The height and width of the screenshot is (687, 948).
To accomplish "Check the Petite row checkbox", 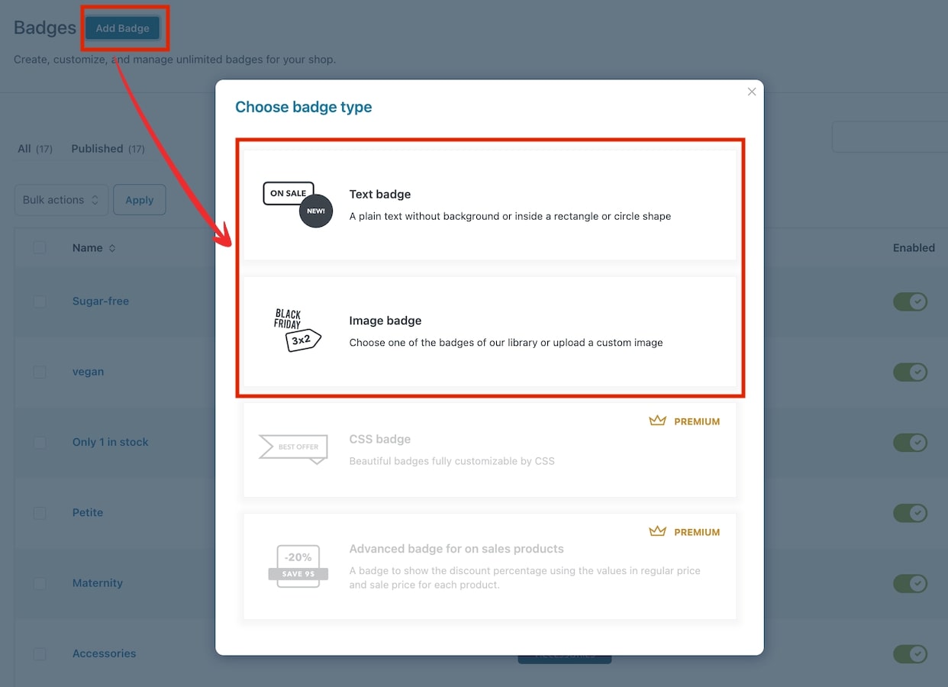I will pos(40,513).
